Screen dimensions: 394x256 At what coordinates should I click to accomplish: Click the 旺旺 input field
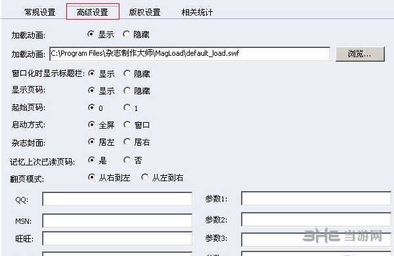(x=118, y=238)
